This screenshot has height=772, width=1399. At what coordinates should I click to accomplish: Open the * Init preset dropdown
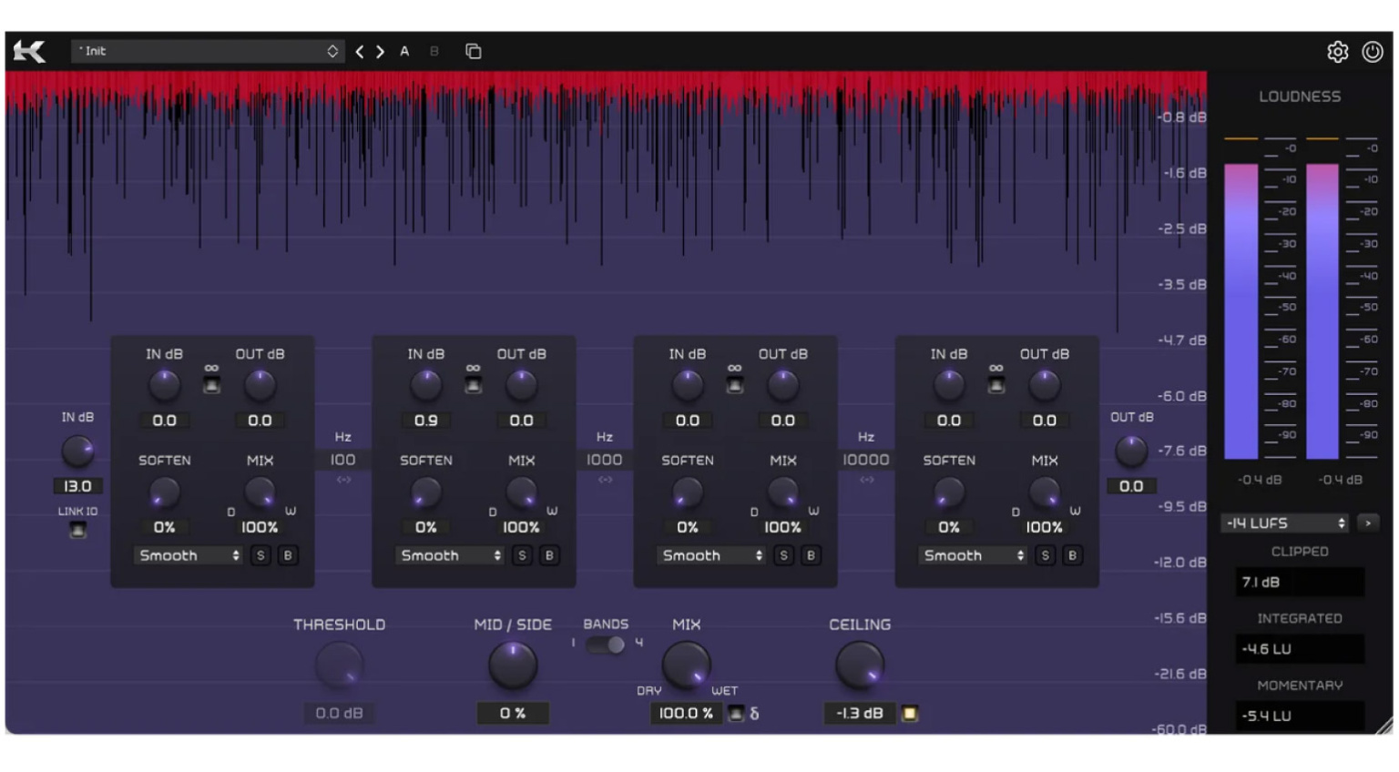coord(208,52)
